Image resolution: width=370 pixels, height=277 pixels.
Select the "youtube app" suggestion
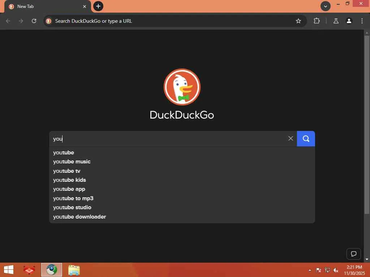[182, 189]
